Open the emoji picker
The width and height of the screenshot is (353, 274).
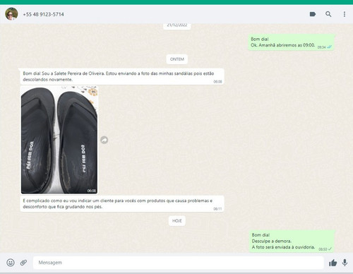click(11, 263)
